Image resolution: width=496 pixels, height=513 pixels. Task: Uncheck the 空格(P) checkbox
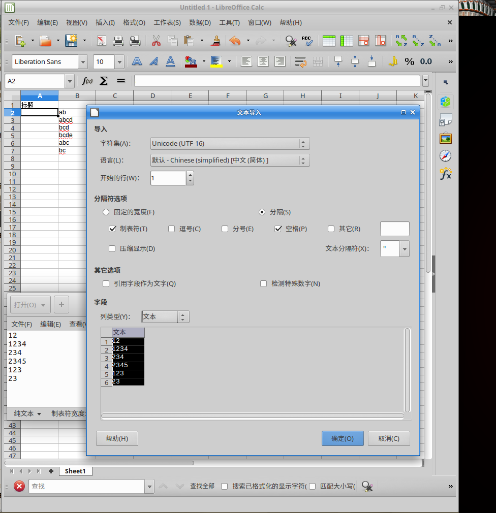(278, 229)
